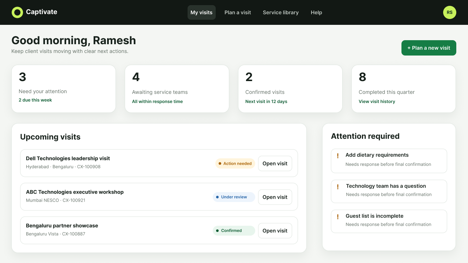Click the Captivate ring logo icon

pyautogui.click(x=17, y=12)
